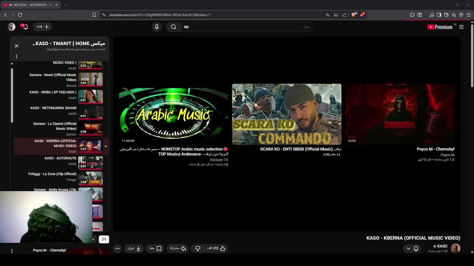Screen dimensions: 474x266
Task: Open Exclusiv TV channel name
Action: click(x=219, y=160)
